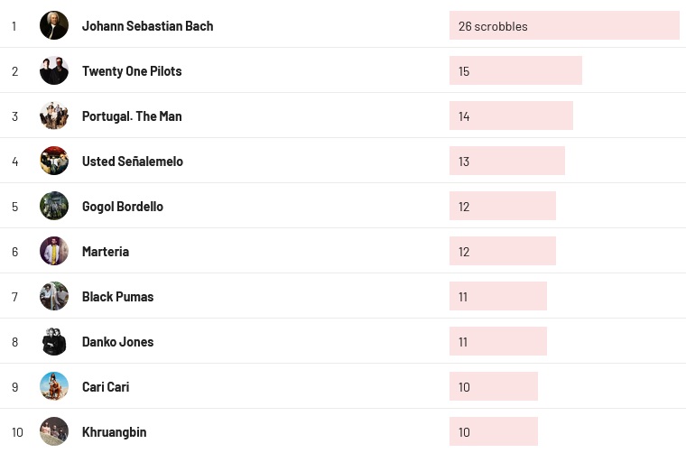Screen dimensions: 686x453
Task: Click the 26 scrobbles bar for Bach
Action: pos(564,25)
